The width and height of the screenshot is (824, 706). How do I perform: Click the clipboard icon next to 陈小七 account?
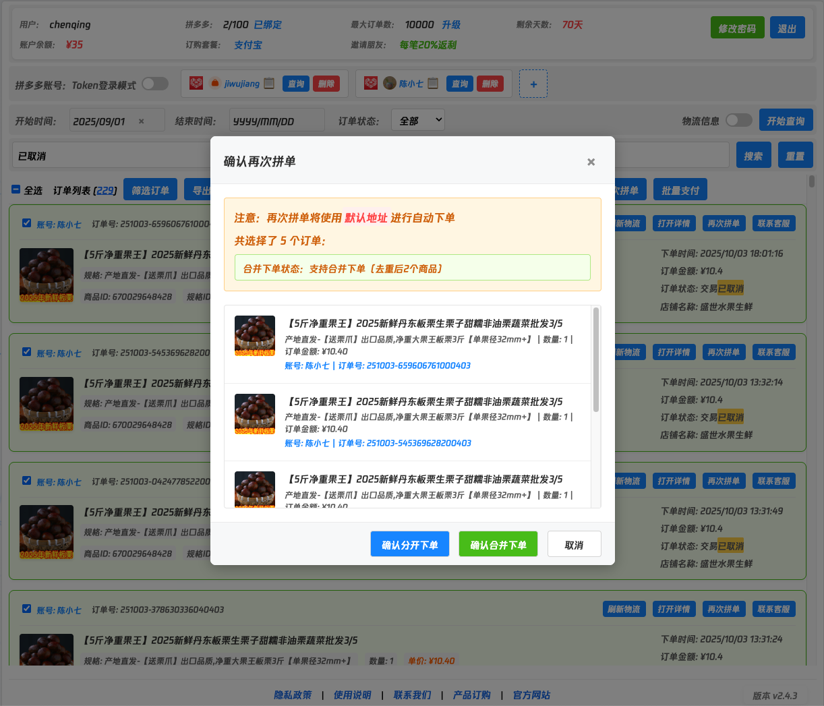433,84
